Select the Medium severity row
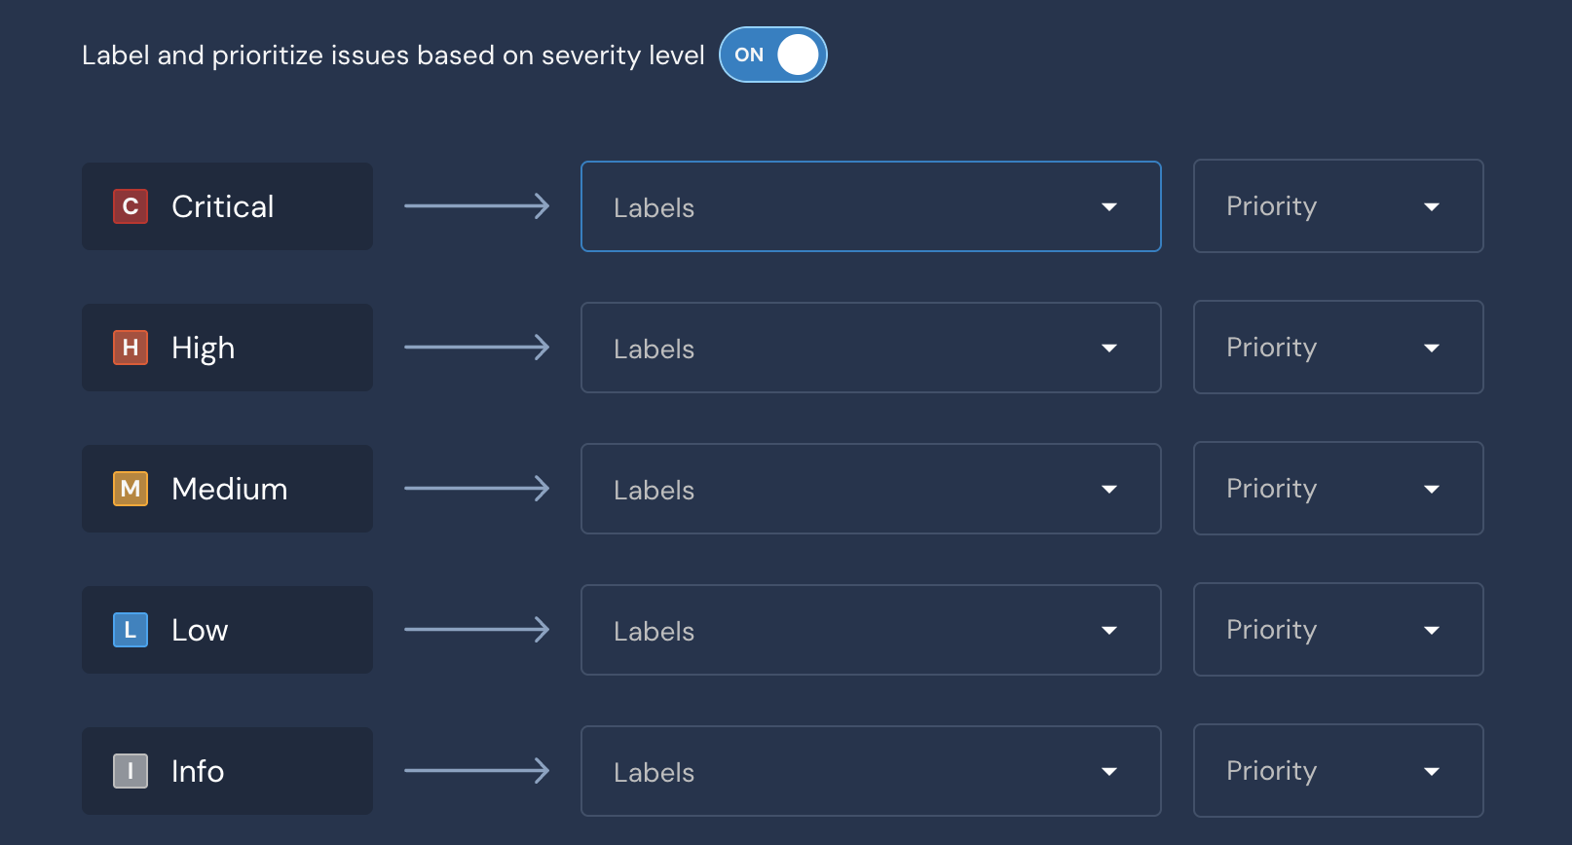 coord(227,489)
